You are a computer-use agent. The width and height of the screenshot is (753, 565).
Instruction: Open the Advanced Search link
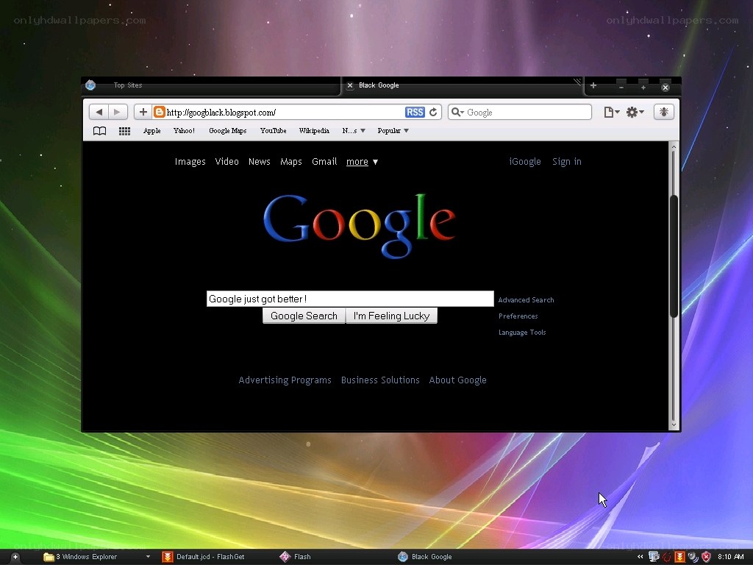tap(526, 300)
